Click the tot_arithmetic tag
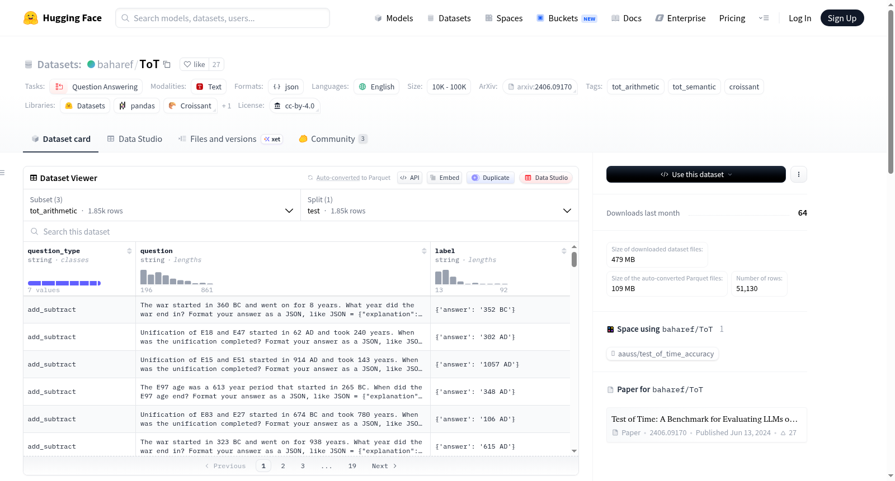Viewport: 895px width, 481px height. tap(635, 87)
